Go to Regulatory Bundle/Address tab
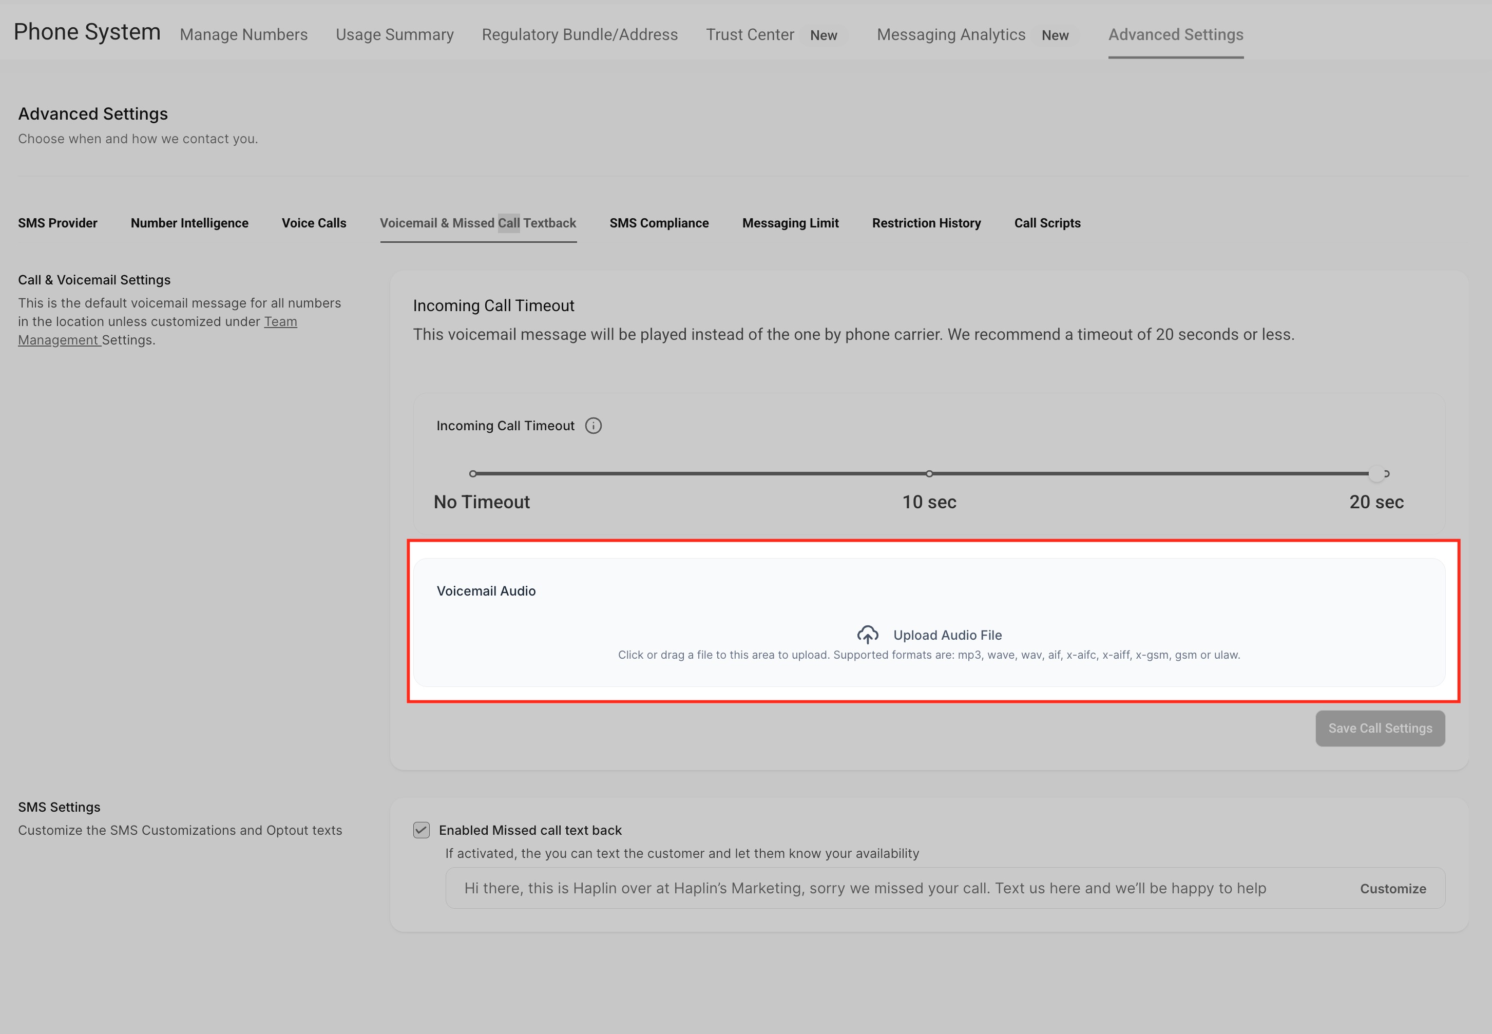1492x1034 pixels. click(x=579, y=34)
